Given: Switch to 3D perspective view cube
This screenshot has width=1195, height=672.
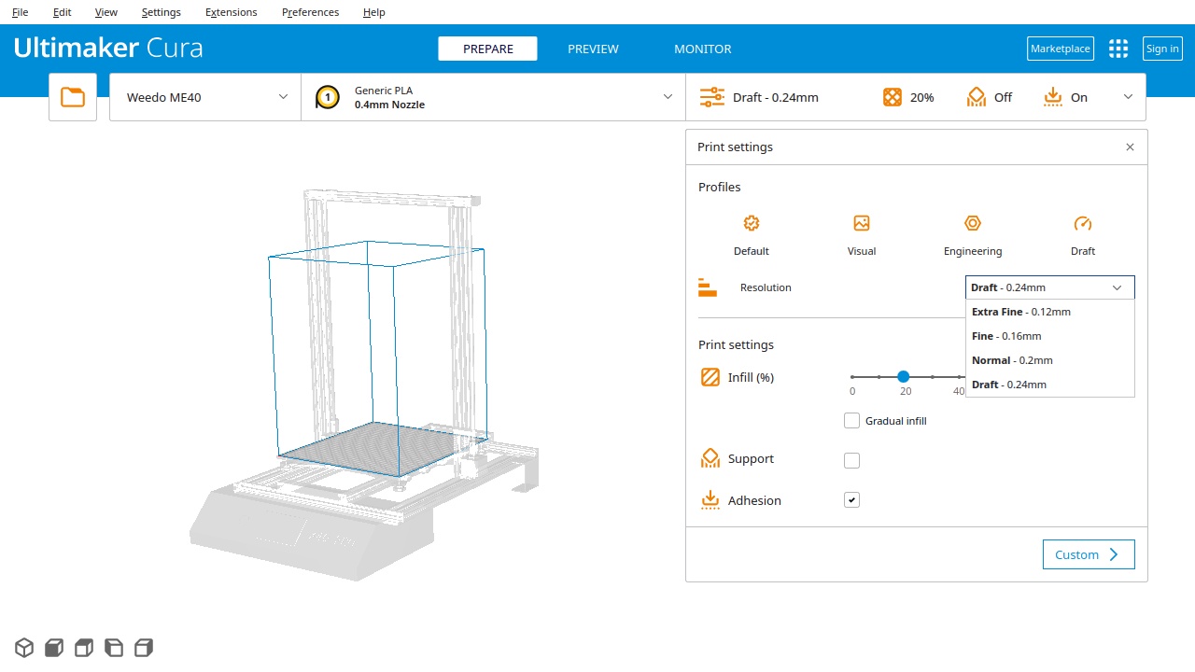Looking at the screenshot, I should (x=24, y=648).
